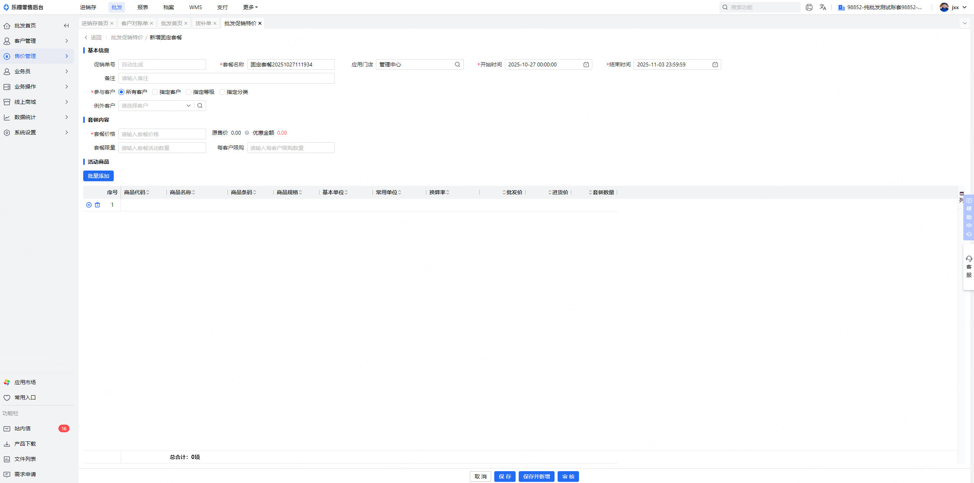This screenshot has height=483, width=974.
Task: Open the 报表 top menu
Action: coord(142,7)
